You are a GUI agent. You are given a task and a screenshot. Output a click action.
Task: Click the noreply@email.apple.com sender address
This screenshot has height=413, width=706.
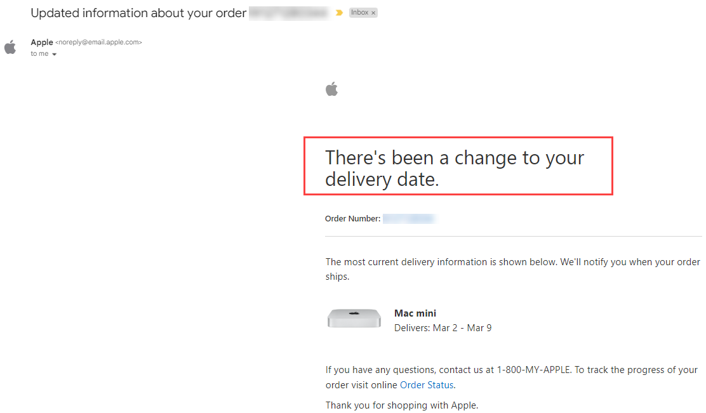click(x=98, y=43)
